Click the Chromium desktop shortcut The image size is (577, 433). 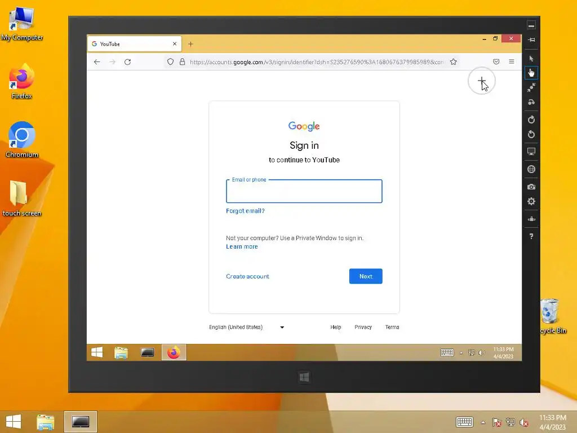(x=22, y=140)
